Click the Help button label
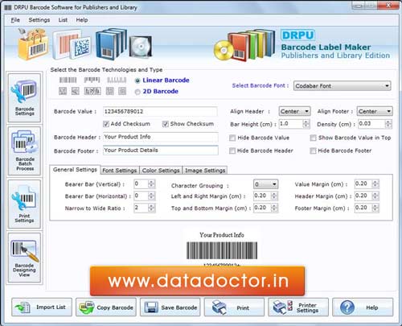 (x=372, y=307)
